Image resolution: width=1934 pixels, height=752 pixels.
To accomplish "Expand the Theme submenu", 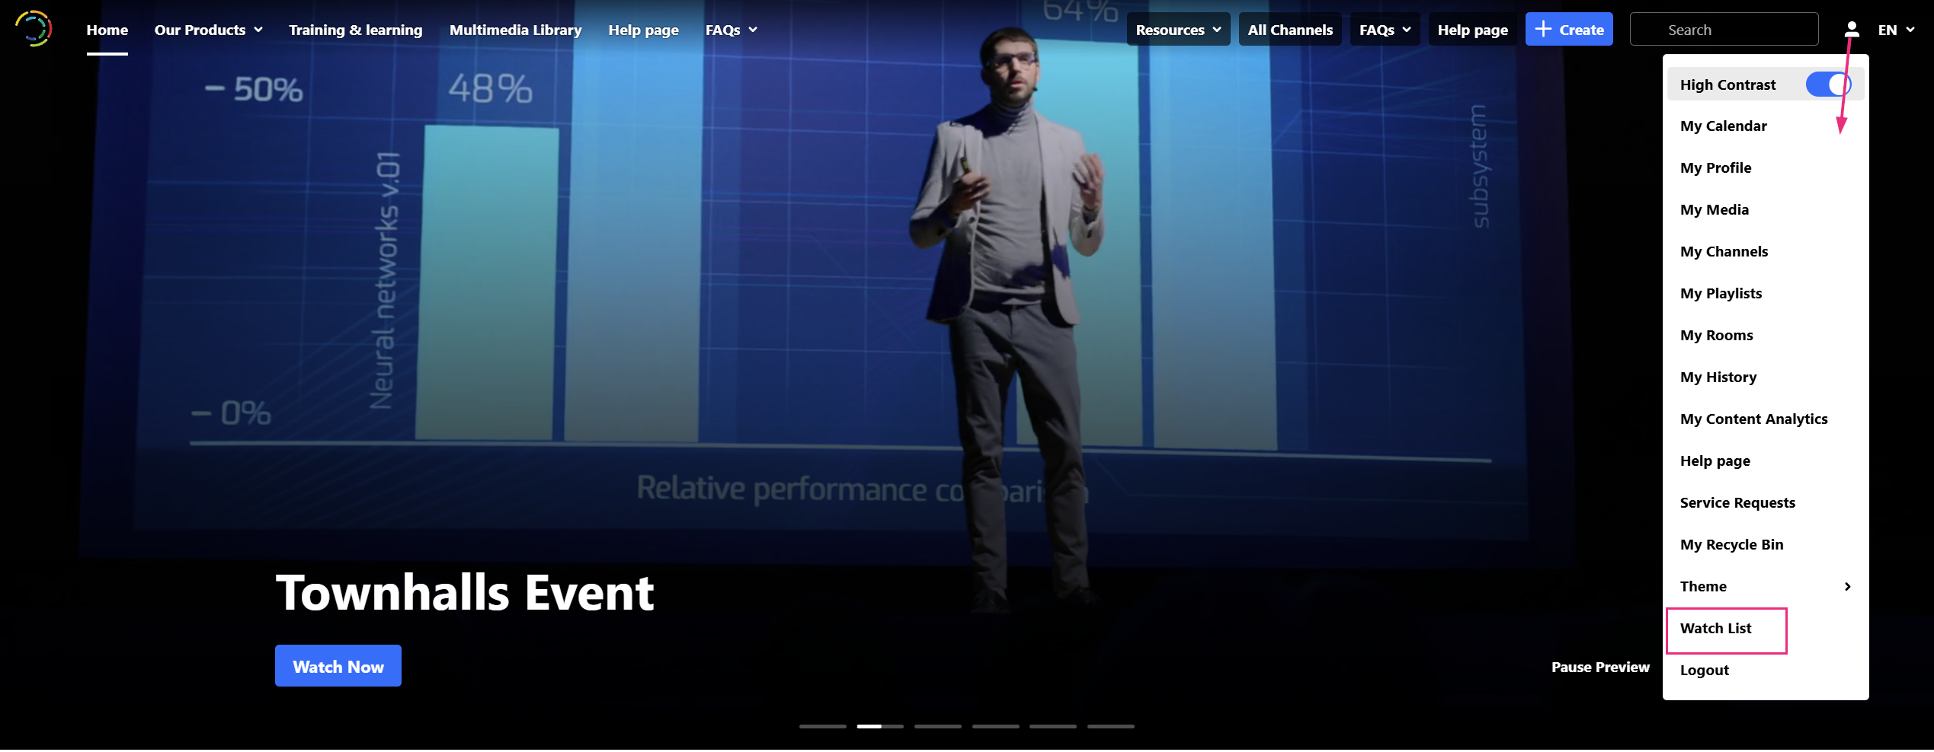I will coord(1766,586).
